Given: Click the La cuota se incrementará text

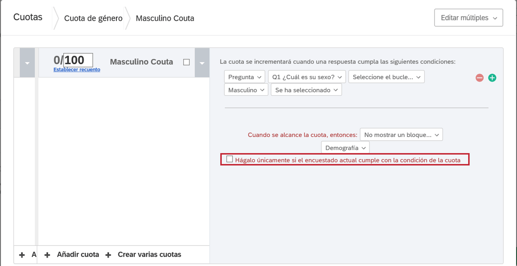Looking at the screenshot, I should (337, 61).
